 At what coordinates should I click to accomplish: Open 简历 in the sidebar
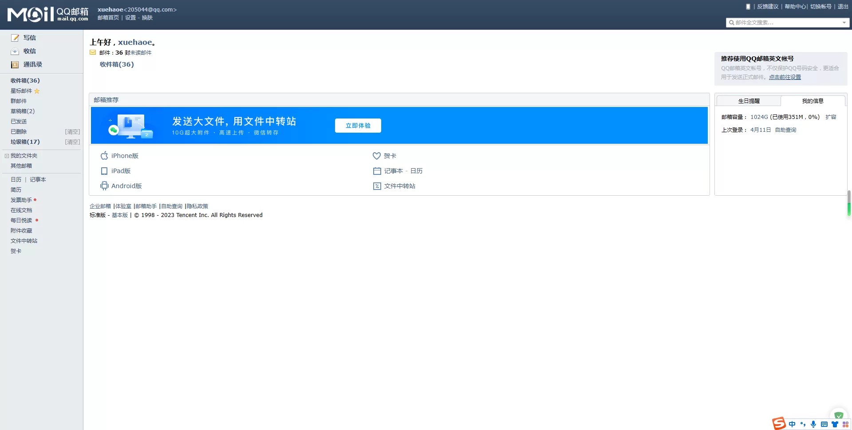point(16,190)
